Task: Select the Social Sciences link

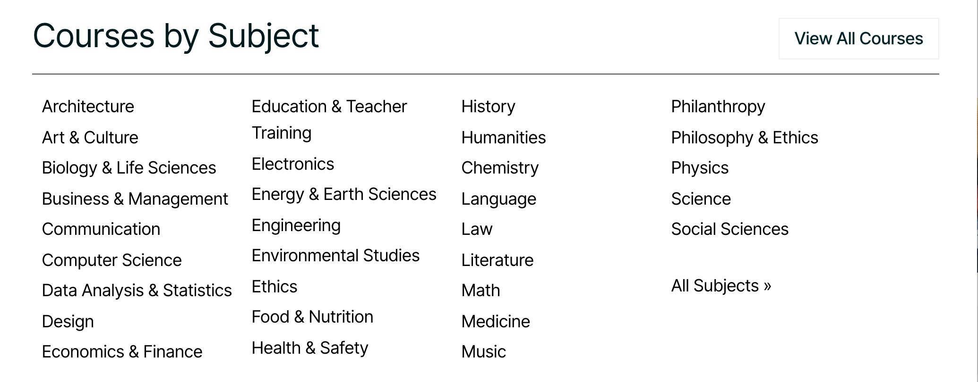Action: point(729,229)
